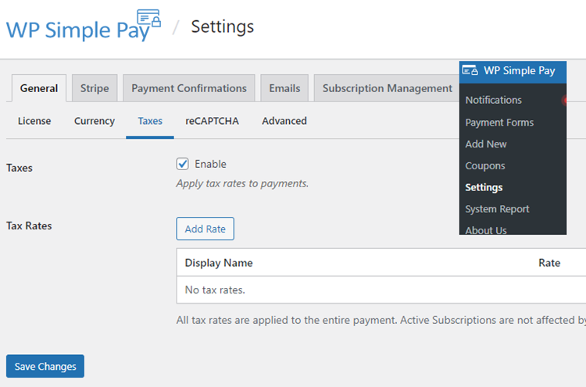Click the Save Changes button
This screenshot has width=586, height=387.
click(45, 366)
